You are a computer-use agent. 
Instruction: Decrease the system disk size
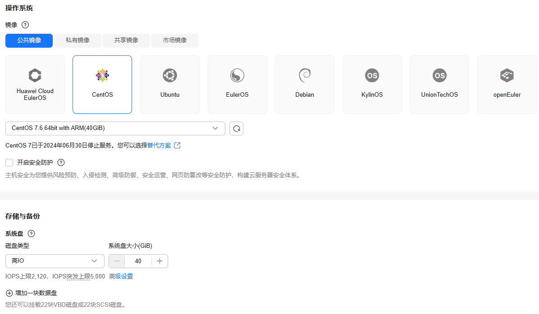coord(117,261)
